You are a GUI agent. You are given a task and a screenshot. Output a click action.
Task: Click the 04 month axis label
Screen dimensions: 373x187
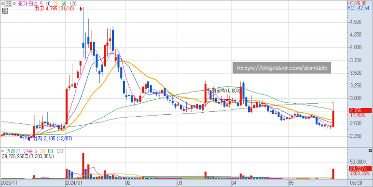[x=234, y=183]
